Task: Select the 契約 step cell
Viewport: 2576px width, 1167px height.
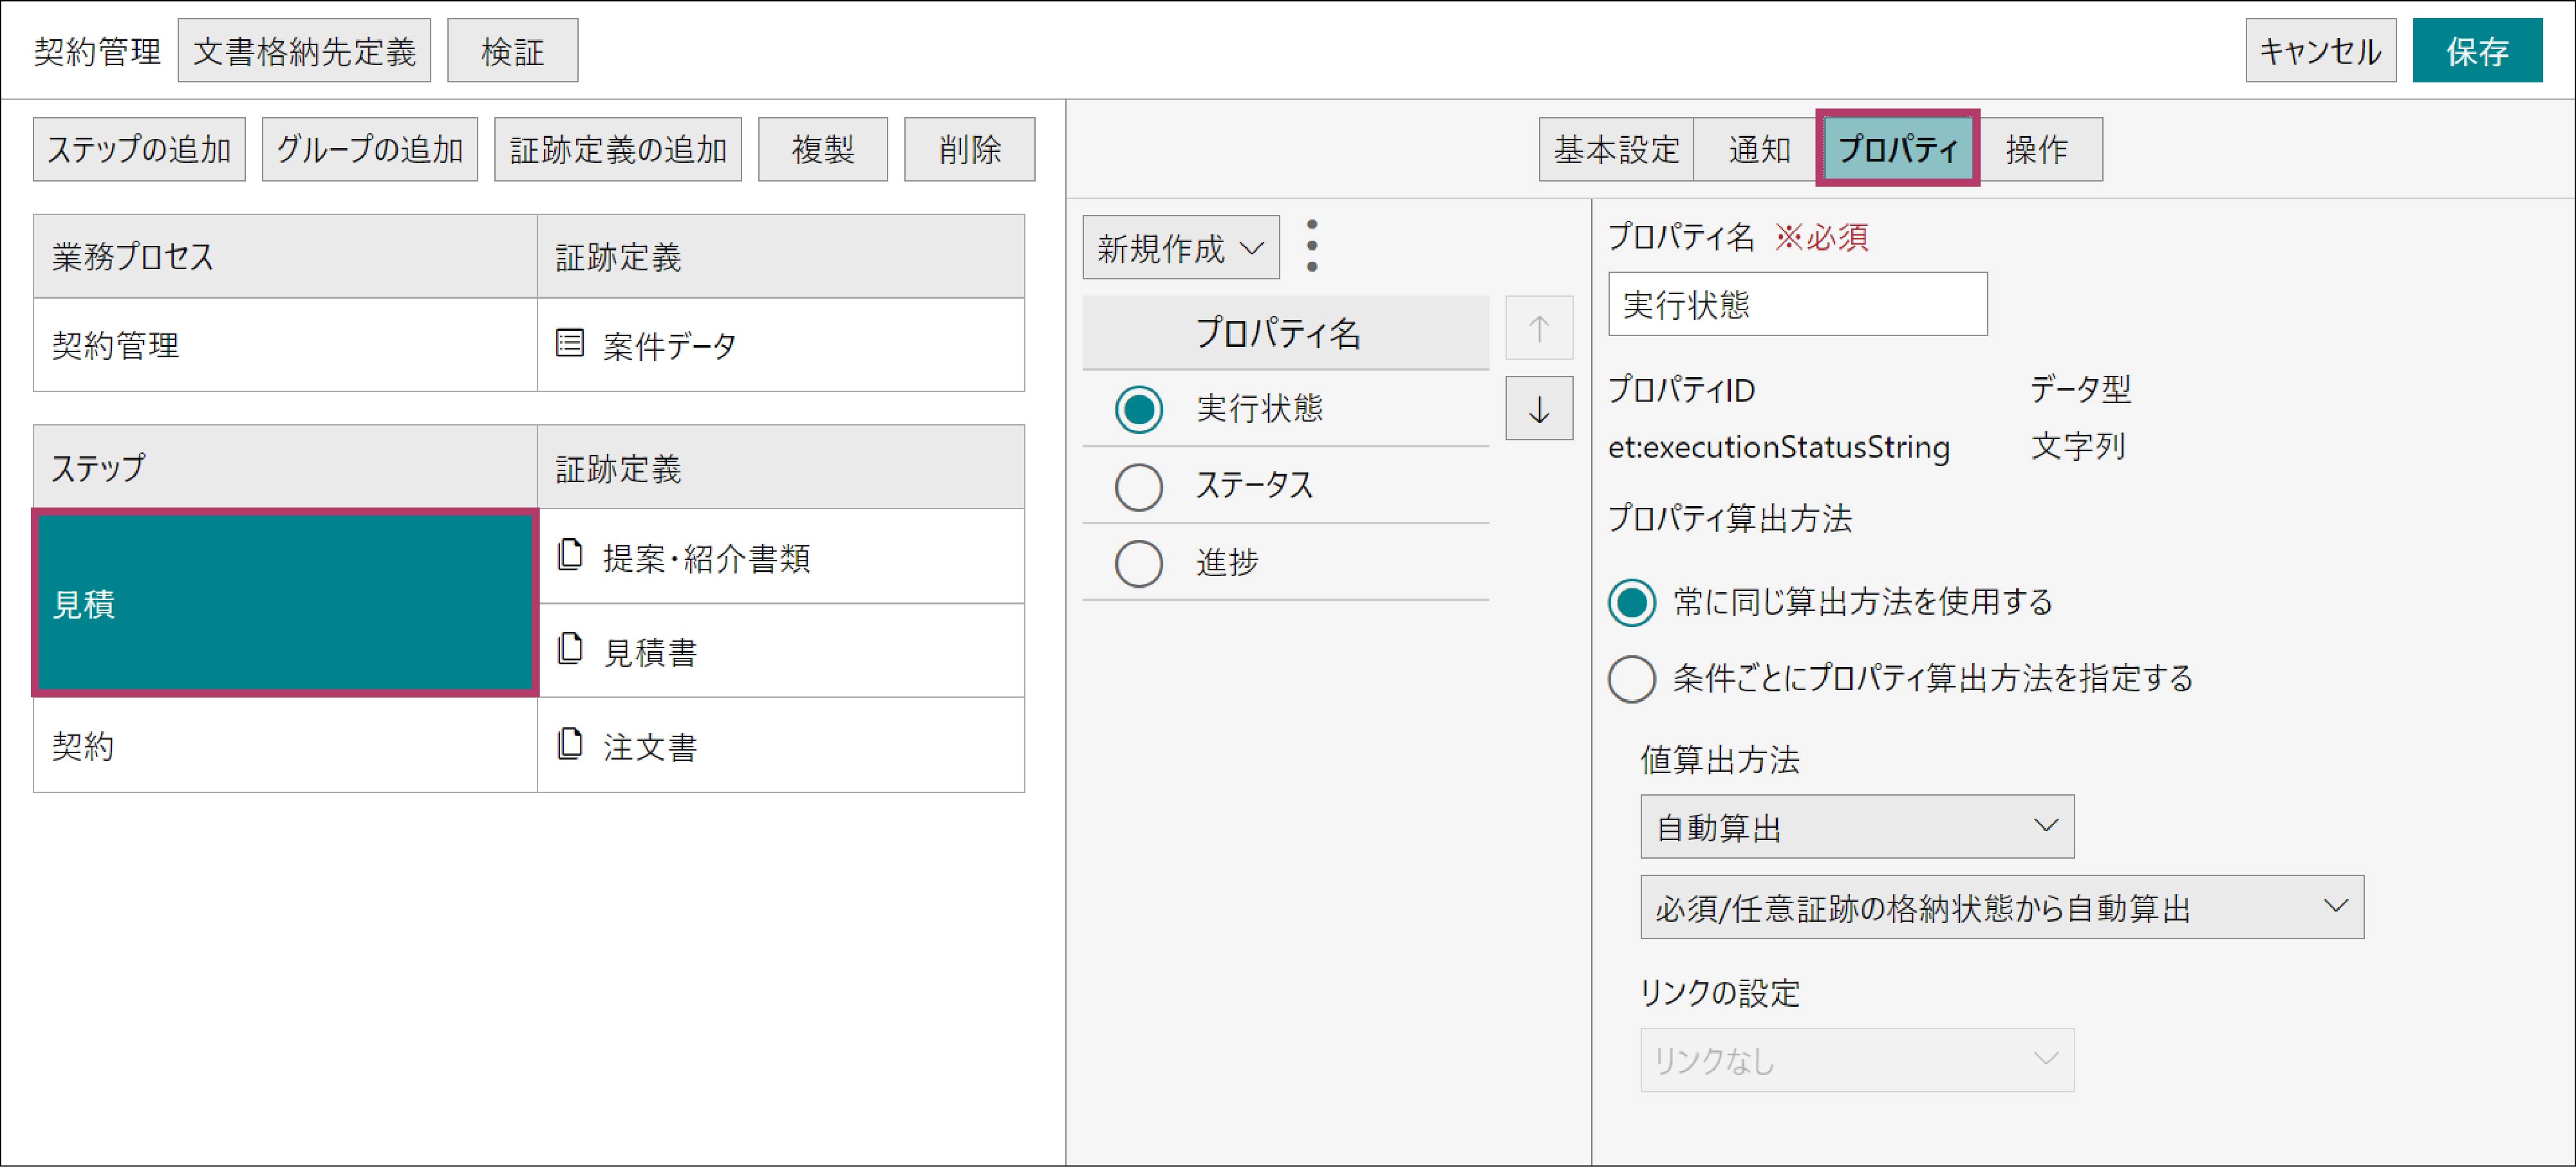Action: pos(285,745)
